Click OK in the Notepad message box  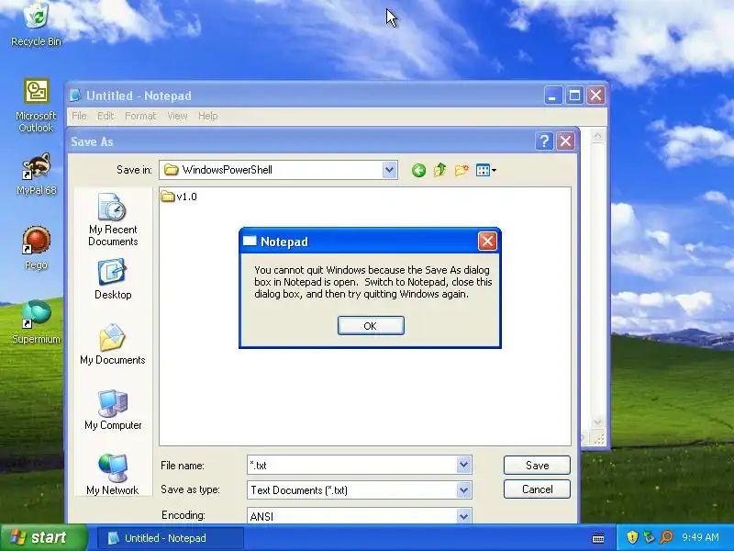point(371,326)
